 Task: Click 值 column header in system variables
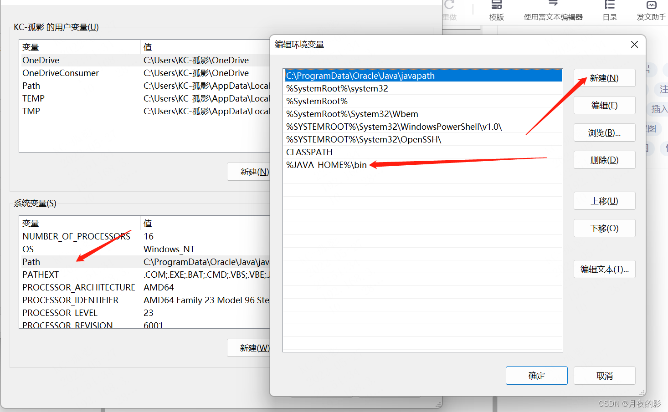click(205, 223)
